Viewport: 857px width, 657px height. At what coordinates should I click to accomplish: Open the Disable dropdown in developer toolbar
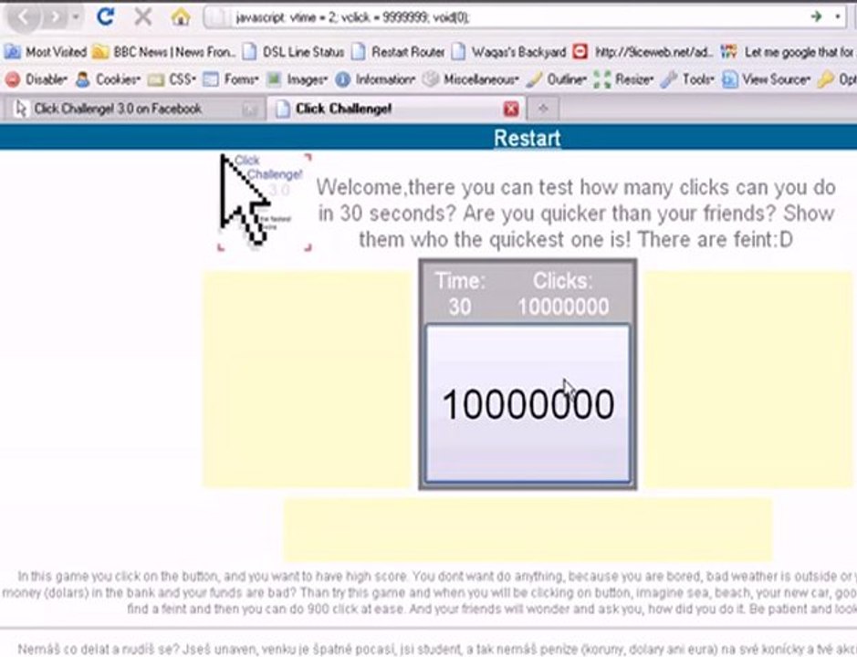tap(37, 79)
